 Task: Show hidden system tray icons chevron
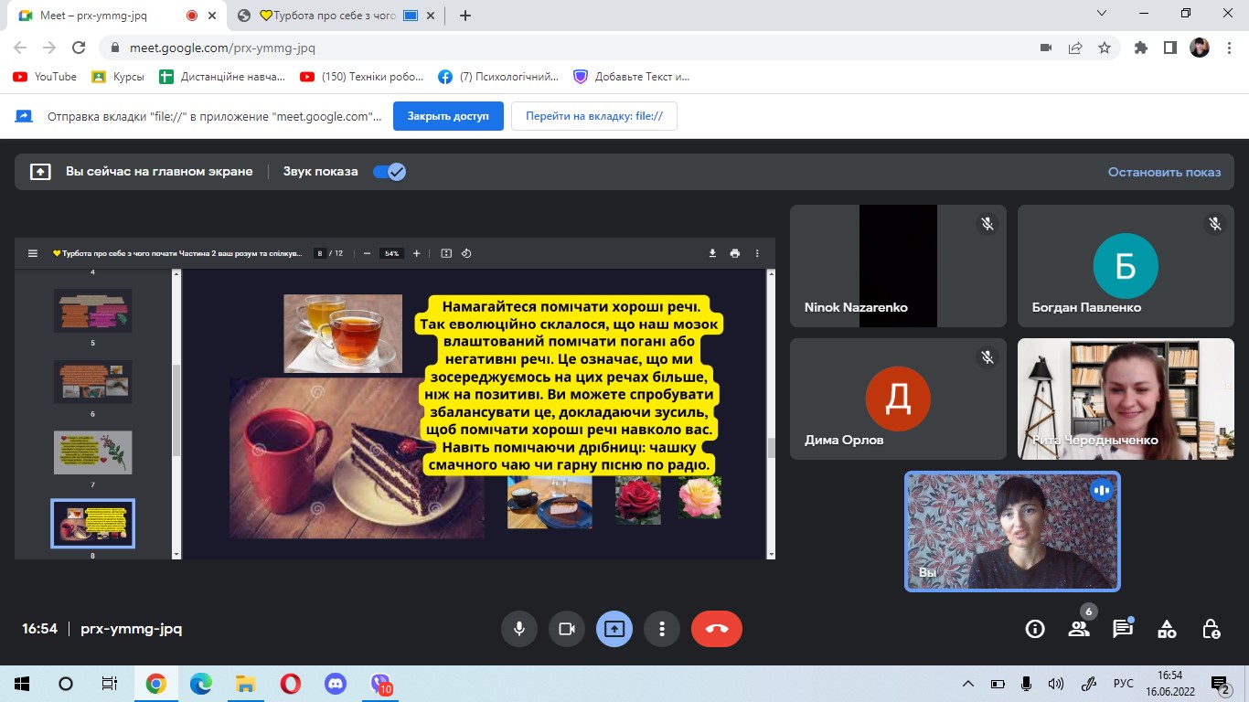[968, 684]
